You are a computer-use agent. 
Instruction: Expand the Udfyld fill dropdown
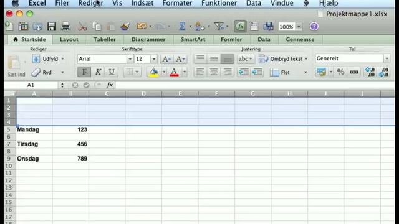62,59
